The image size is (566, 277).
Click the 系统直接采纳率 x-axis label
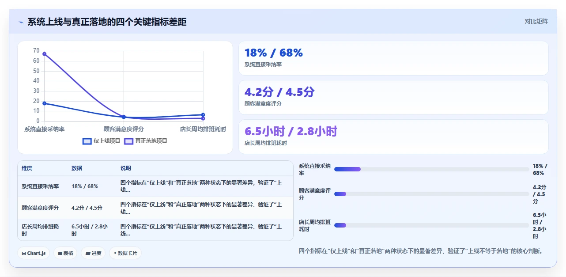click(44, 129)
